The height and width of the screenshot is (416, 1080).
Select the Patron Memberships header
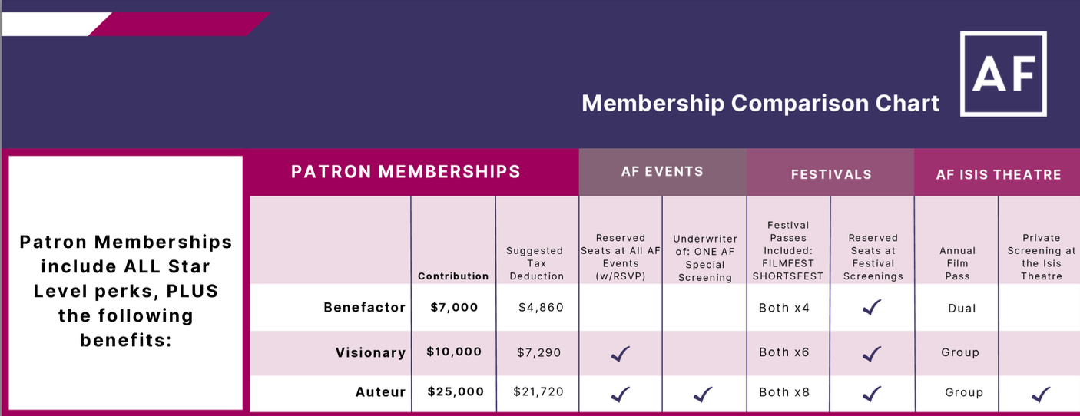406,172
